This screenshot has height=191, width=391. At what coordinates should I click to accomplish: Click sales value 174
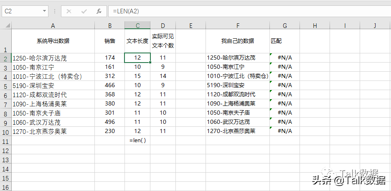click(110, 58)
